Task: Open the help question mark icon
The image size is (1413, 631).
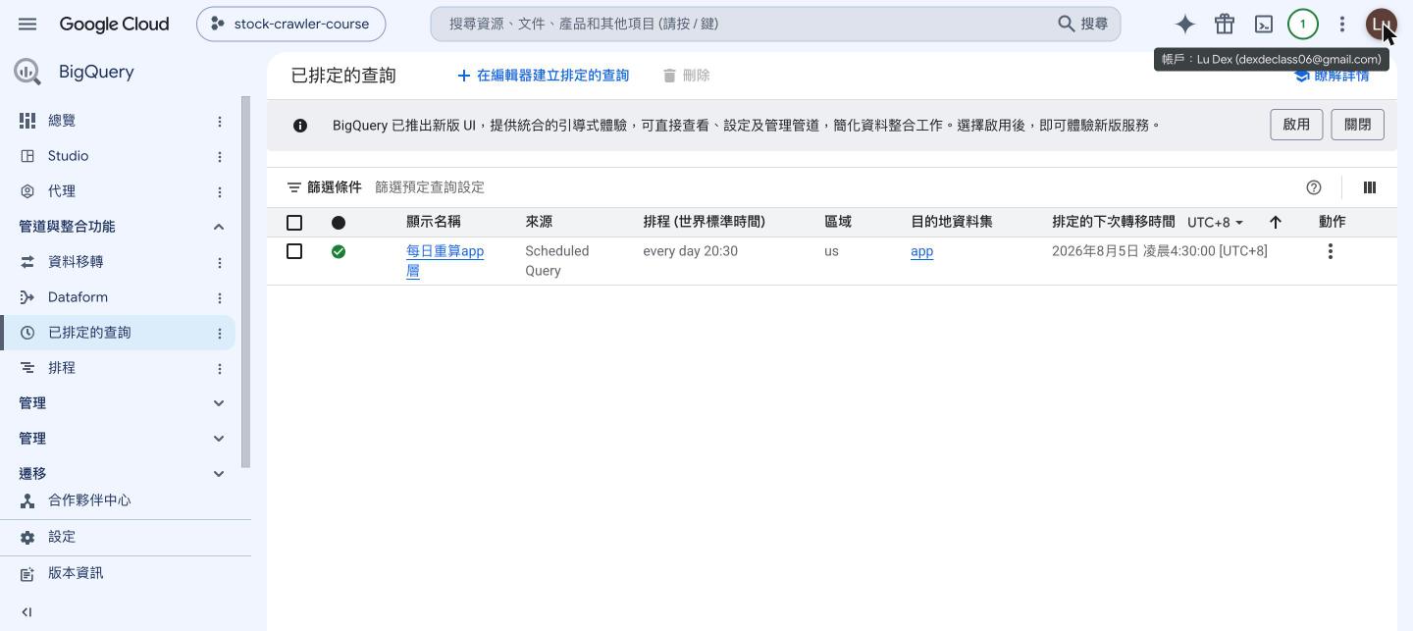Action: tap(1314, 187)
